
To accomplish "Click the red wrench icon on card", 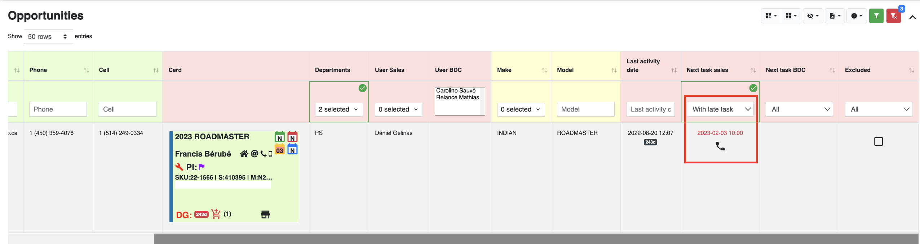I will (x=179, y=167).
